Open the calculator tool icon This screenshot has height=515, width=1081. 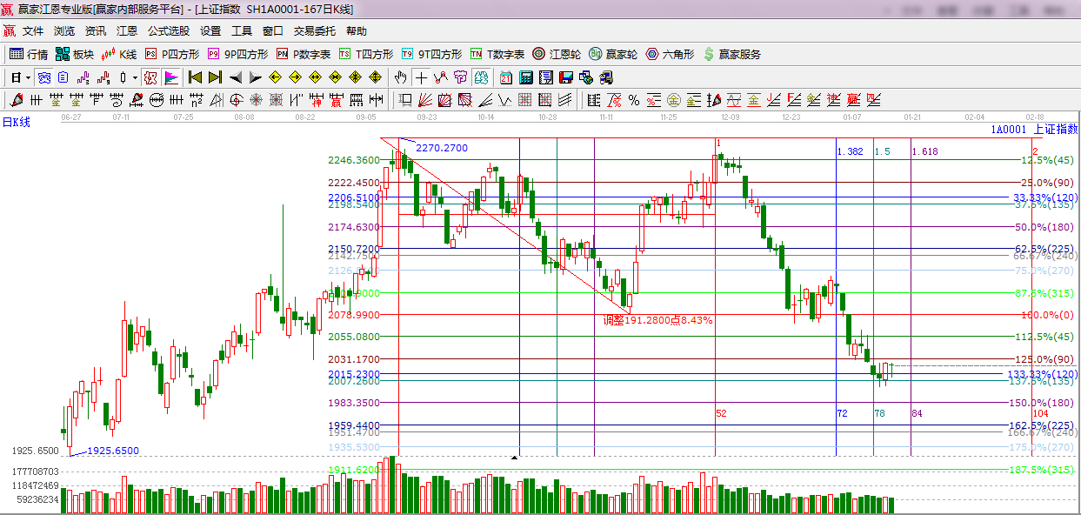[525, 77]
